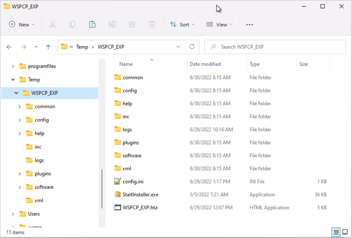Switch to details view in the status bar

(x=336, y=232)
